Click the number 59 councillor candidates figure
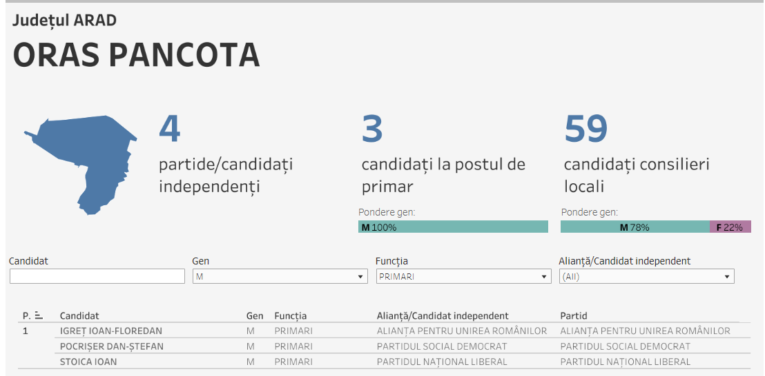The width and height of the screenshot is (765, 376). 586,129
